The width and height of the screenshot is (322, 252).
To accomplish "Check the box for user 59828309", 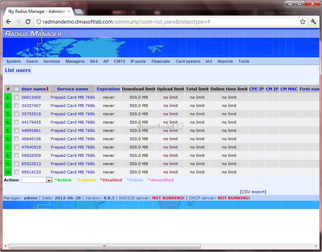I will point(16,155).
